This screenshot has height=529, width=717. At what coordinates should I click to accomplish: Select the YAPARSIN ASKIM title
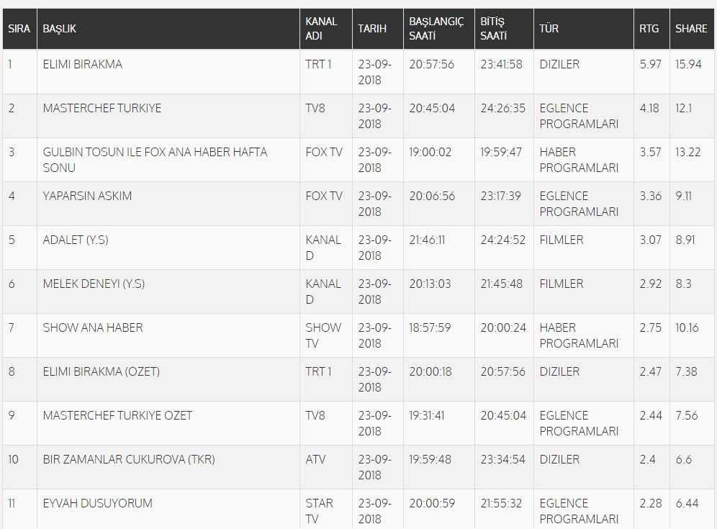click(x=87, y=196)
